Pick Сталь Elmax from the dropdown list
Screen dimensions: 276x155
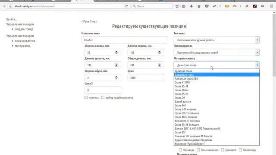216,90
